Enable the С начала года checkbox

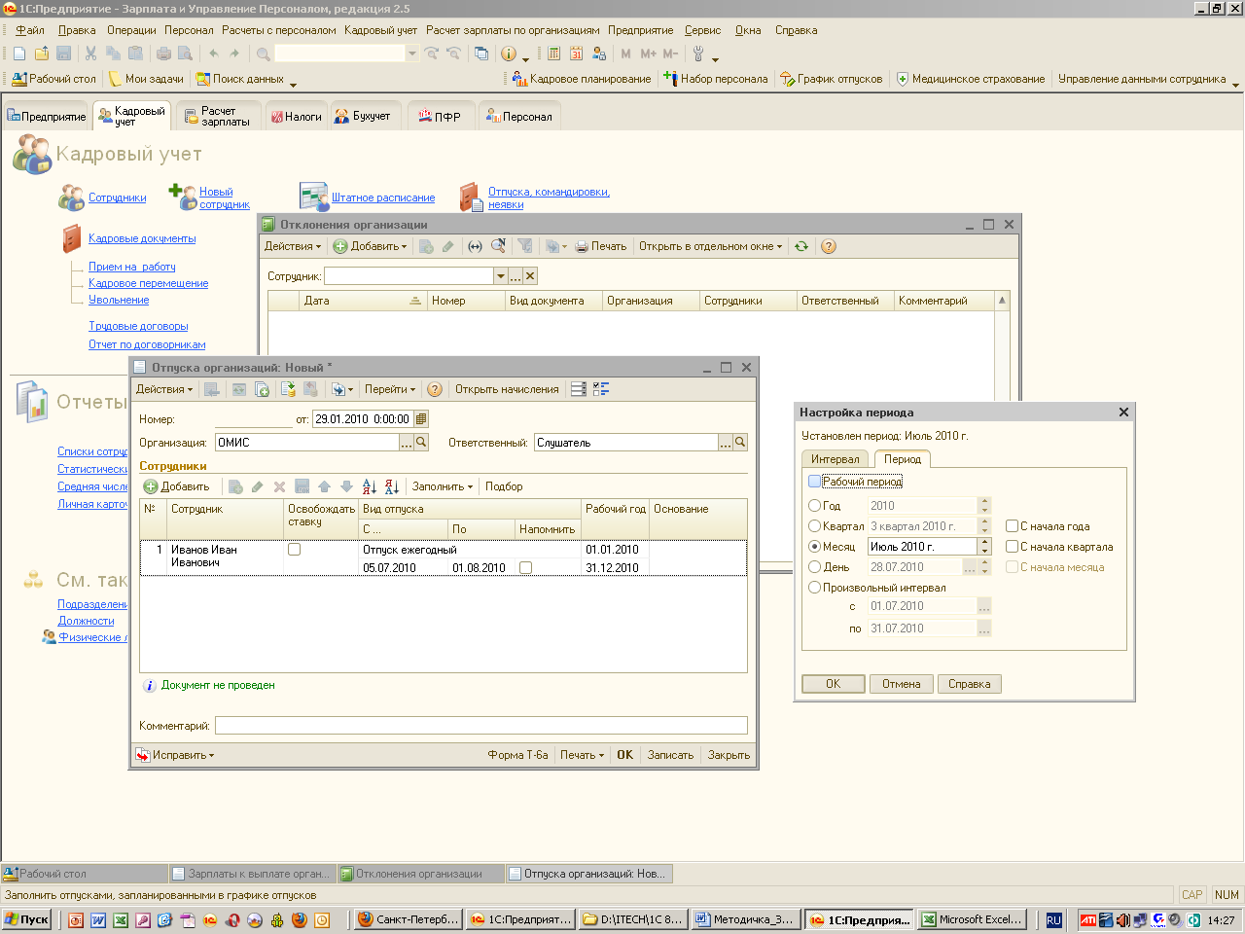1012,526
